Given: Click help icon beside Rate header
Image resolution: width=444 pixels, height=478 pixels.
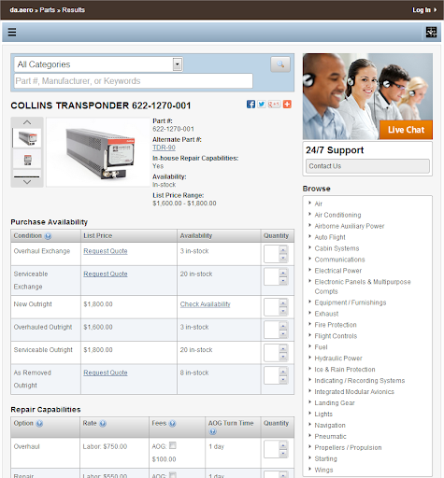Looking at the screenshot, I should click(103, 424).
